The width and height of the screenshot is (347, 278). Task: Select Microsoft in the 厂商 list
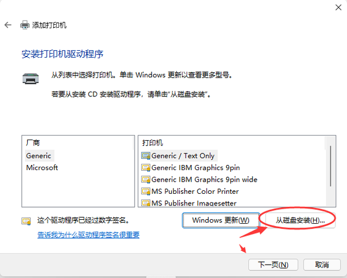[42, 168]
